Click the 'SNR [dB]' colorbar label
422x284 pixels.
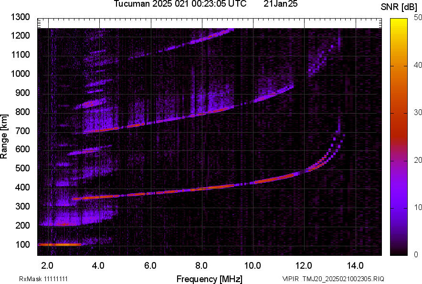click(399, 7)
